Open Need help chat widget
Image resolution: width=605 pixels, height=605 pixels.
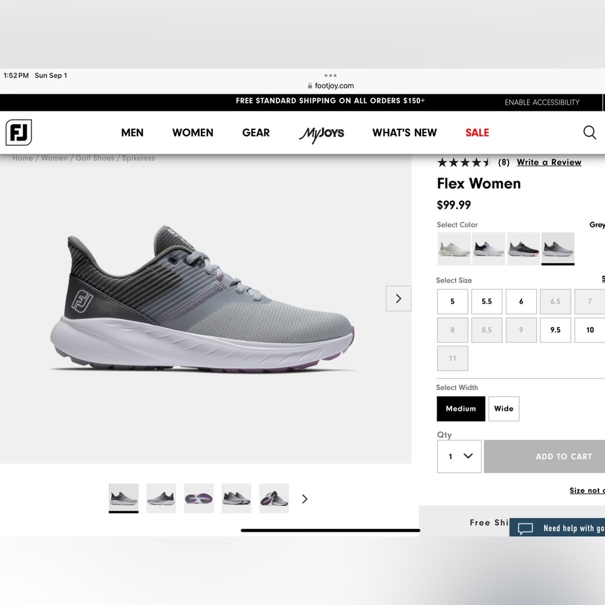(x=557, y=528)
